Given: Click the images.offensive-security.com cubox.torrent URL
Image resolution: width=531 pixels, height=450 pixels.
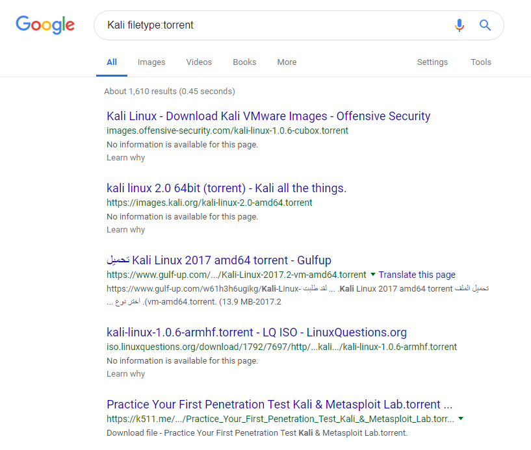Looking at the screenshot, I should click(x=227, y=131).
